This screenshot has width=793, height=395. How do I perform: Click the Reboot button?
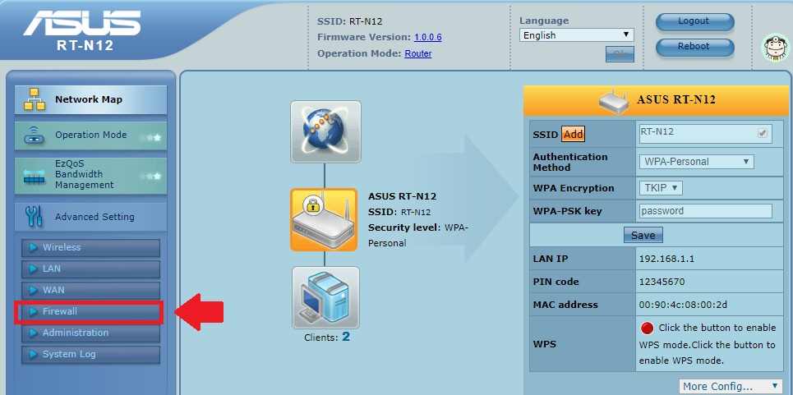(694, 47)
